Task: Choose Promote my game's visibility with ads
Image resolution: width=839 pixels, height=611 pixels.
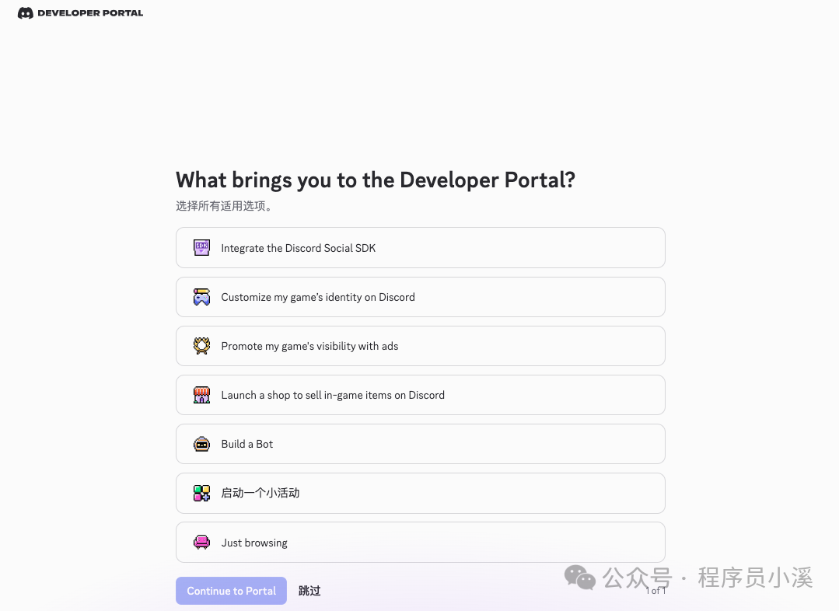Action: click(x=421, y=346)
